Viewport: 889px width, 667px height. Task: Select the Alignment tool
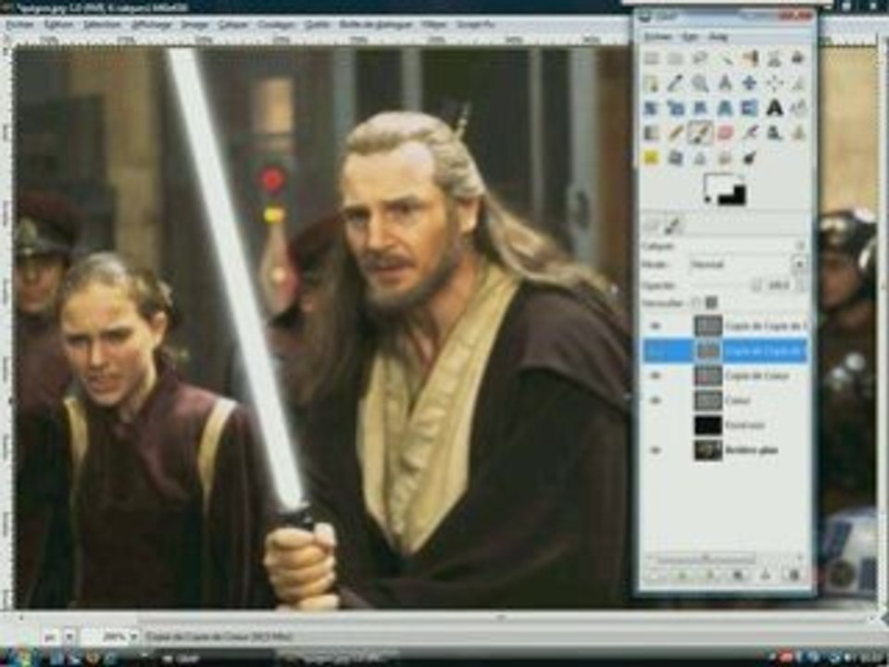(774, 83)
